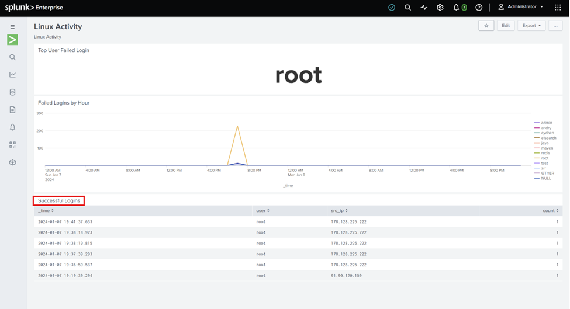Click the splunk>Enterprise logo
The image size is (570, 309).
pyautogui.click(x=34, y=7)
